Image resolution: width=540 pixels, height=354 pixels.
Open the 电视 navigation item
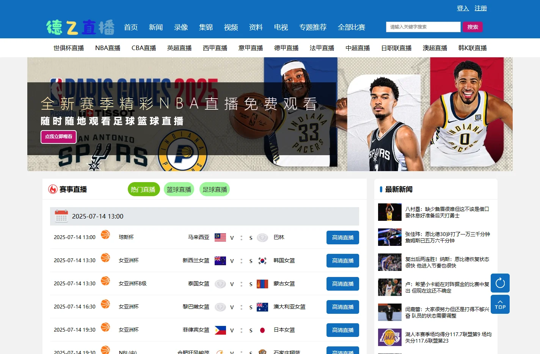click(x=281, y=27)
